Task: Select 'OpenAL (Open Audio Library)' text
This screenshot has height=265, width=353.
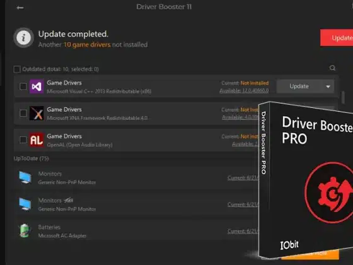Action: coord(79,144)
